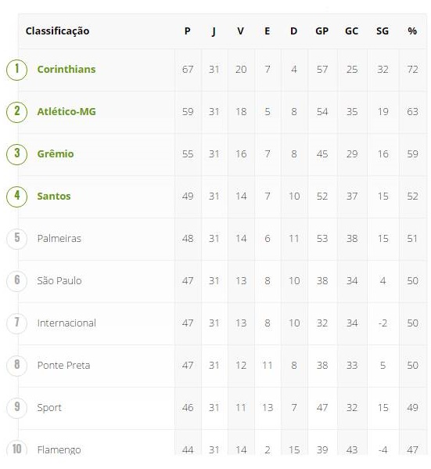Click the rank 7 circle badge

click(16, 323)
